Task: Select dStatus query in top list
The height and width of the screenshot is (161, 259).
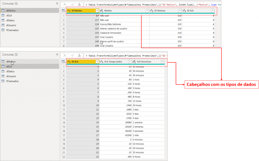Action: pyautogui.click(x=30, y=20)
